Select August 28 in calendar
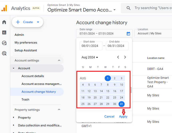The width and height of the screenshot is (172, 133). (101, 104)
